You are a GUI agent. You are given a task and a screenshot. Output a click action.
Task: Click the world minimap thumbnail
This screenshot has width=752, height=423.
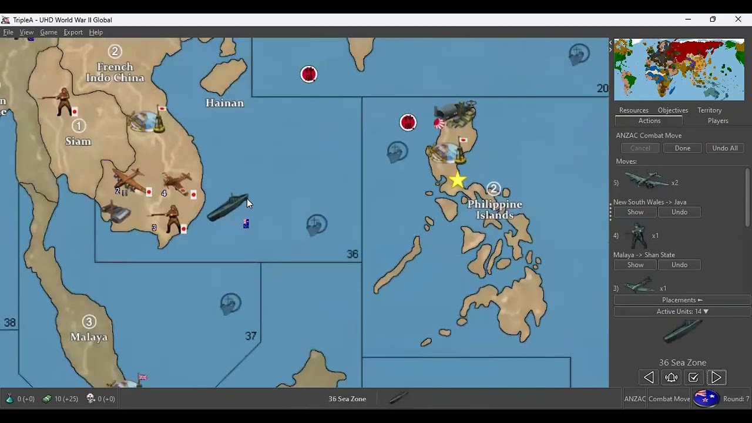point(679,70)
